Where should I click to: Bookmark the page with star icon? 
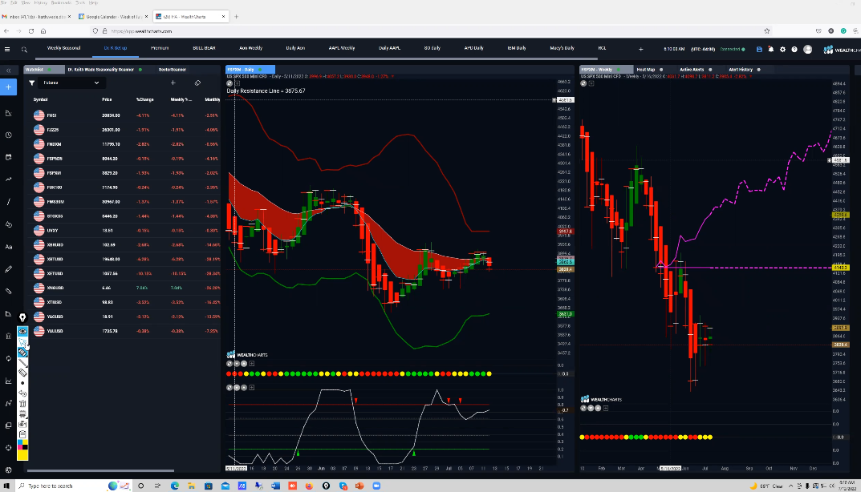(766, 31)
